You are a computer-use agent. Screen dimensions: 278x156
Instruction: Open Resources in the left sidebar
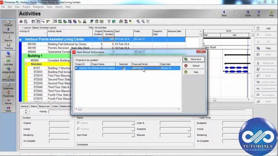point(8,31)
